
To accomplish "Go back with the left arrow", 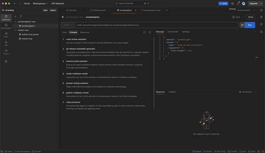I will click(x=15, y=3).
